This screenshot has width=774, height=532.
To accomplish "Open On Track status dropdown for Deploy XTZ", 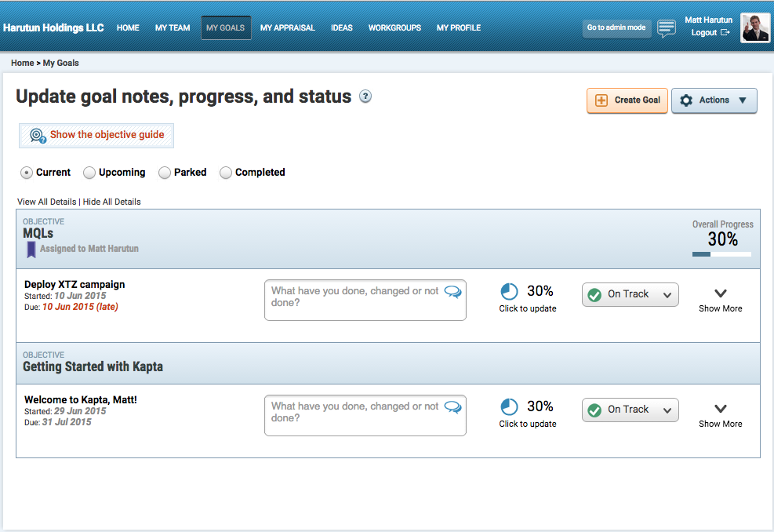I will (x=630, y=294).
